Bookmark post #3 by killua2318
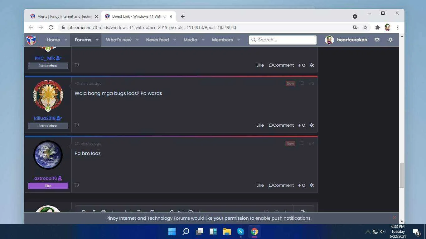 302,83
